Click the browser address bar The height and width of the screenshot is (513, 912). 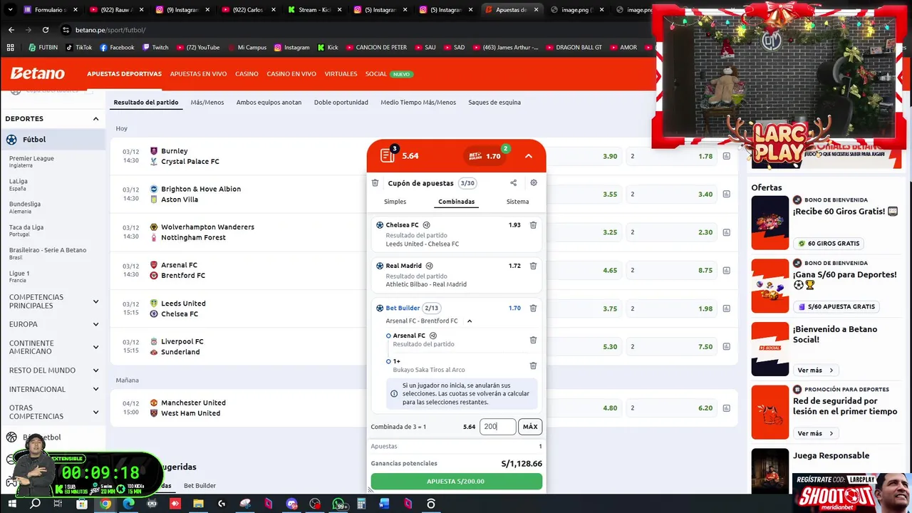point(349,30)
